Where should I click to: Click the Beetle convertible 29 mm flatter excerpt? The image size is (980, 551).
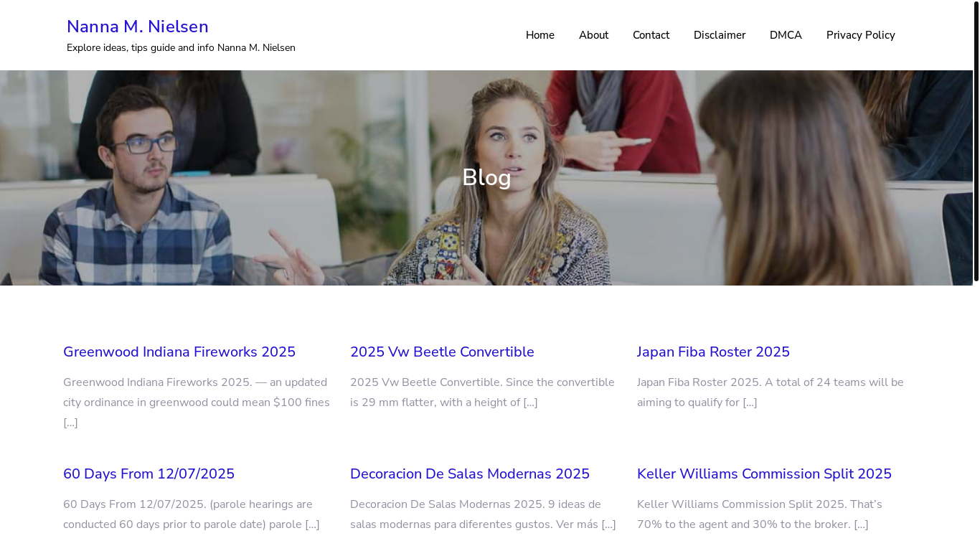coord(482,392)
